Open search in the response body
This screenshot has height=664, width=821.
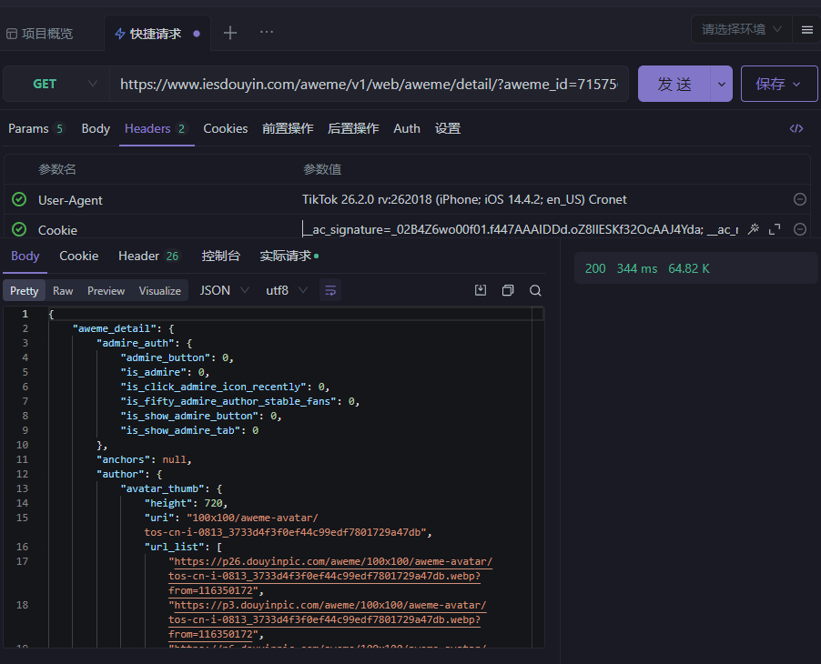tap(535, 290)
